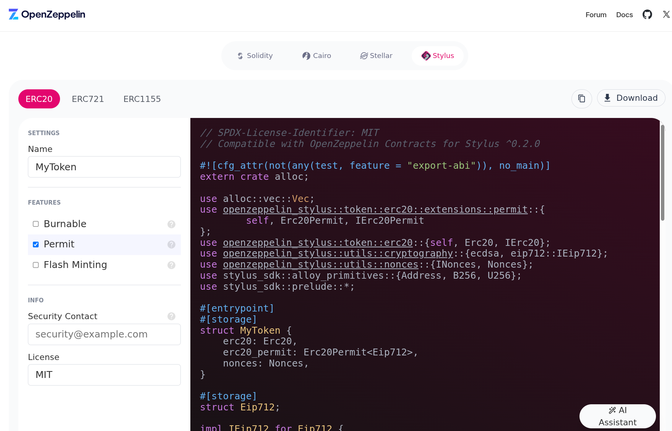
Task: Switch to the Solidity tab
Action: (x=255, y=56)
